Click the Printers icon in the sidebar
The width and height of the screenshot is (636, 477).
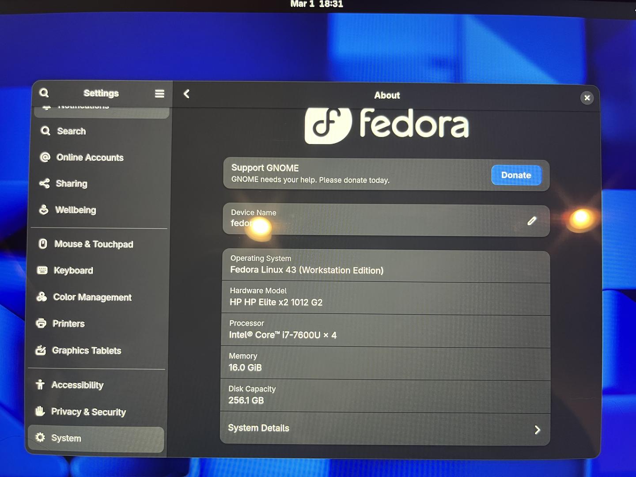point(41,323)
